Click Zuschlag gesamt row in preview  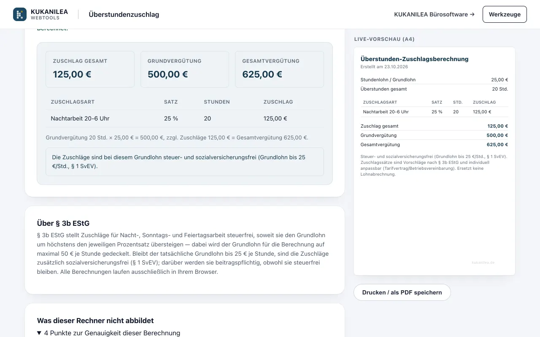434,126
